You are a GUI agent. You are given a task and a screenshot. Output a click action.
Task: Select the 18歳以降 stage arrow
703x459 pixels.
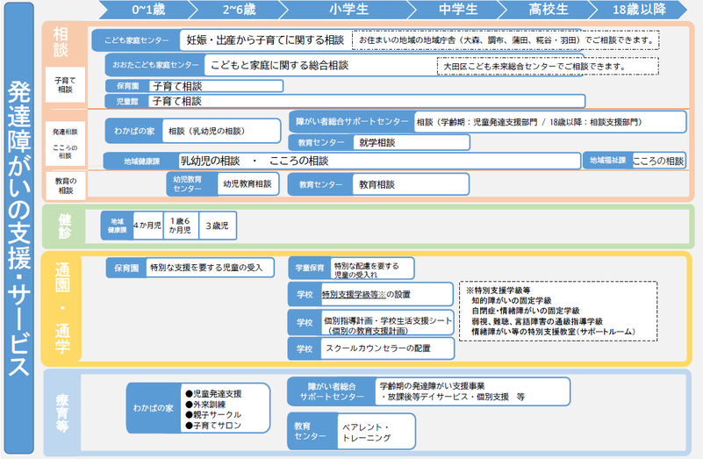[639, 10]
